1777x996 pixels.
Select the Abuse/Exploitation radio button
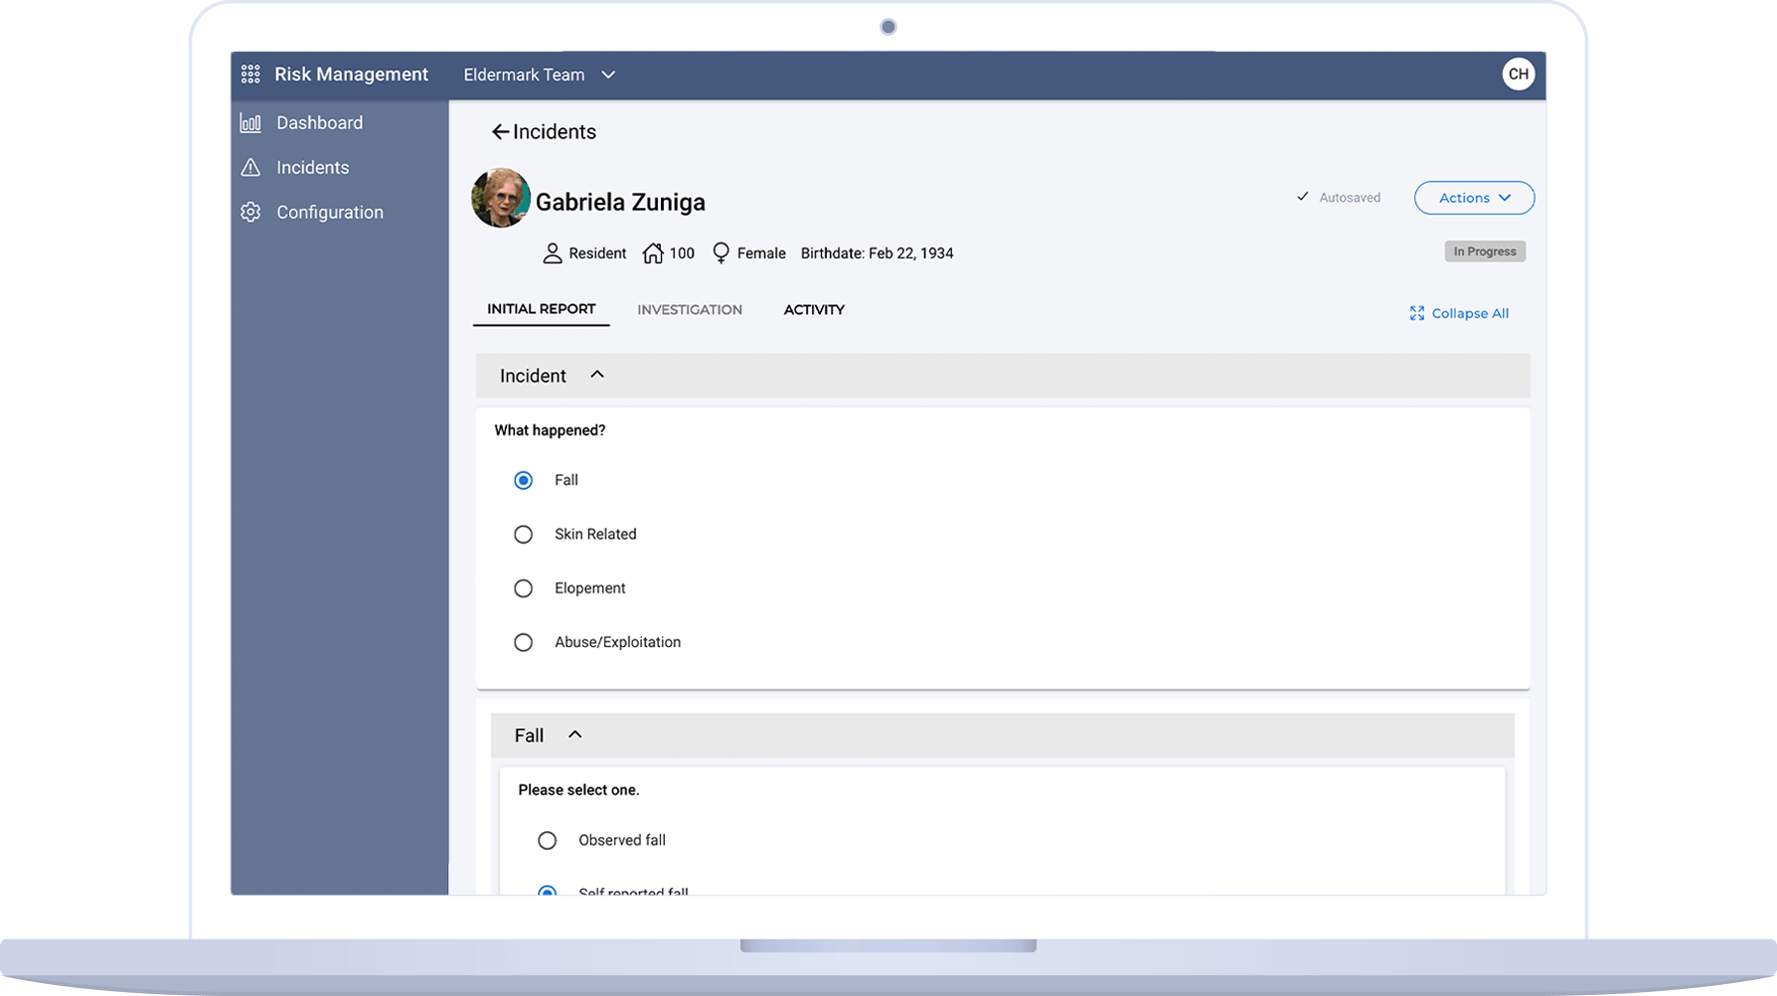click(x=523, y=642)
